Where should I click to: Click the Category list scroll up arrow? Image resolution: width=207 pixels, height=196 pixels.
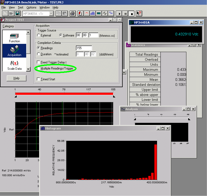point(28,32)
